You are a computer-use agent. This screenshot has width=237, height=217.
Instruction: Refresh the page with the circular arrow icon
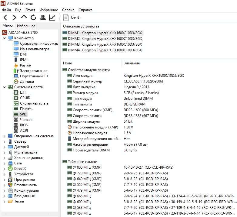coord(33,18)
